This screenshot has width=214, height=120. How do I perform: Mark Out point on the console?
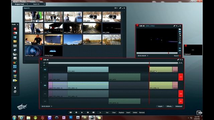(x=107, y=113)
